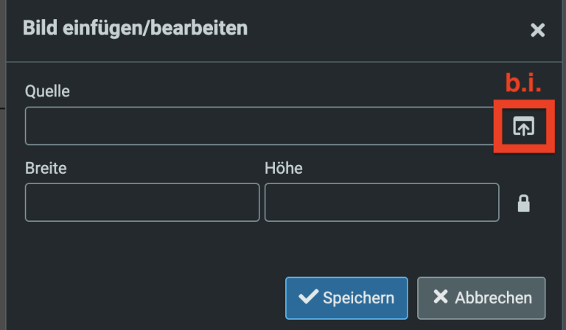This screenshot has height=330, width=566.
Task: Toggle the aspect ratio lock icon
Action: 523,203
